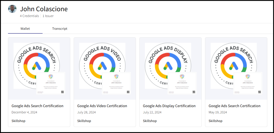Screen dimensions: 274x133
Task: Click the "July 28, 2024" date
Action: pyautogui.click(x=86, y=112)
